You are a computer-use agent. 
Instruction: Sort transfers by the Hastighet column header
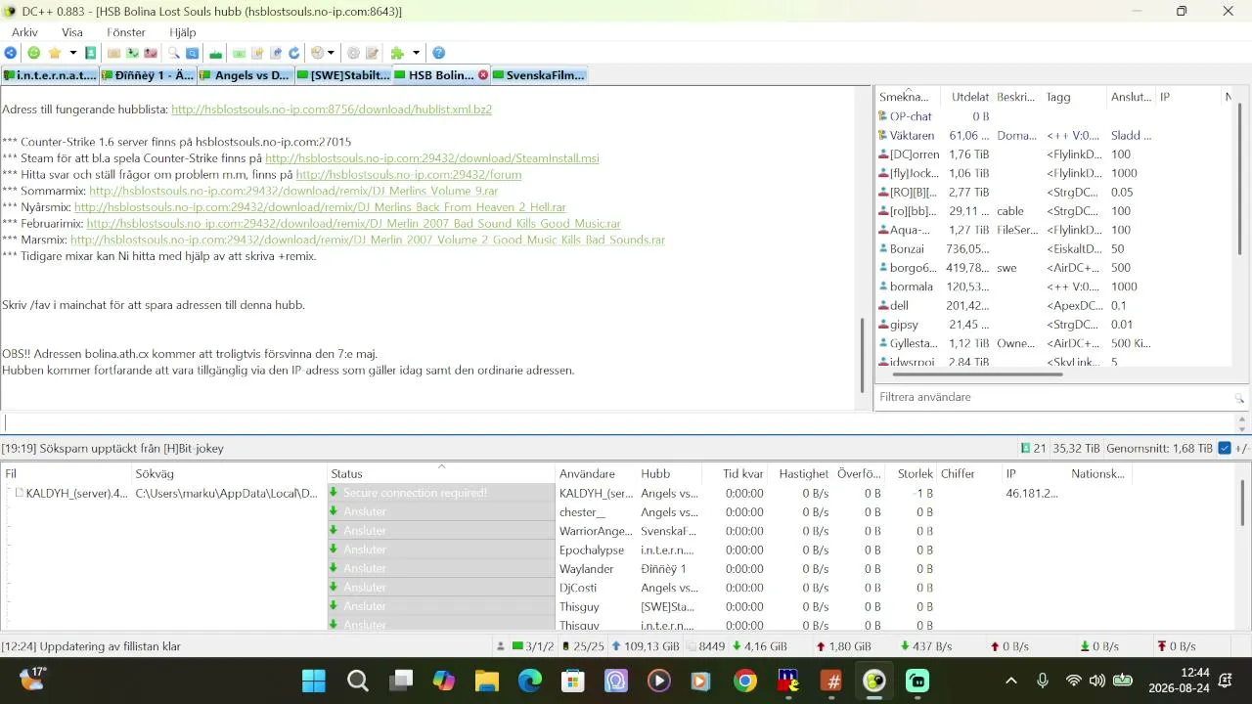[x=804, y=474]
